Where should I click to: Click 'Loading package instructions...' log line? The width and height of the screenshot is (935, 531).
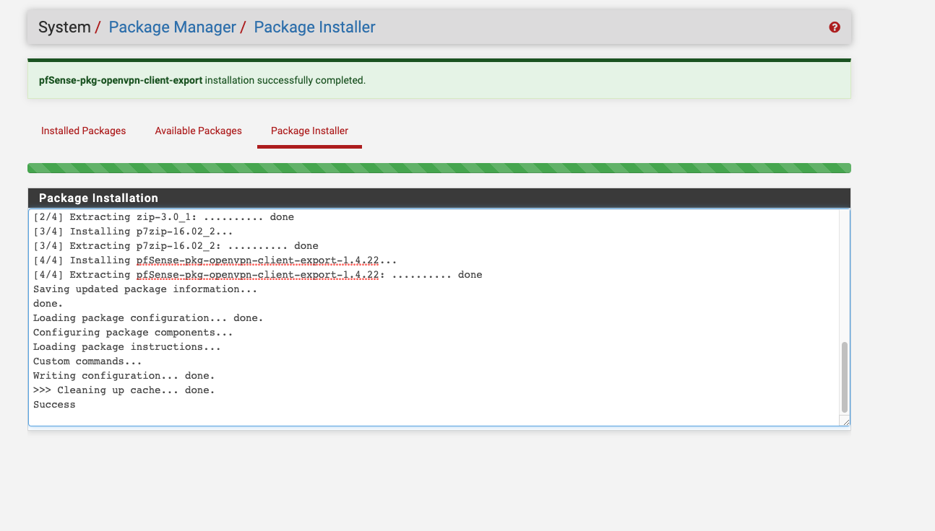[x=127, y=347]
